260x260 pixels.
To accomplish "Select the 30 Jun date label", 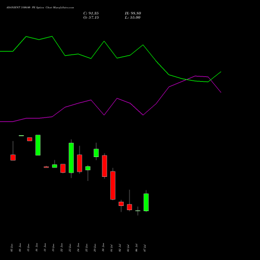I will coord(103,248).
